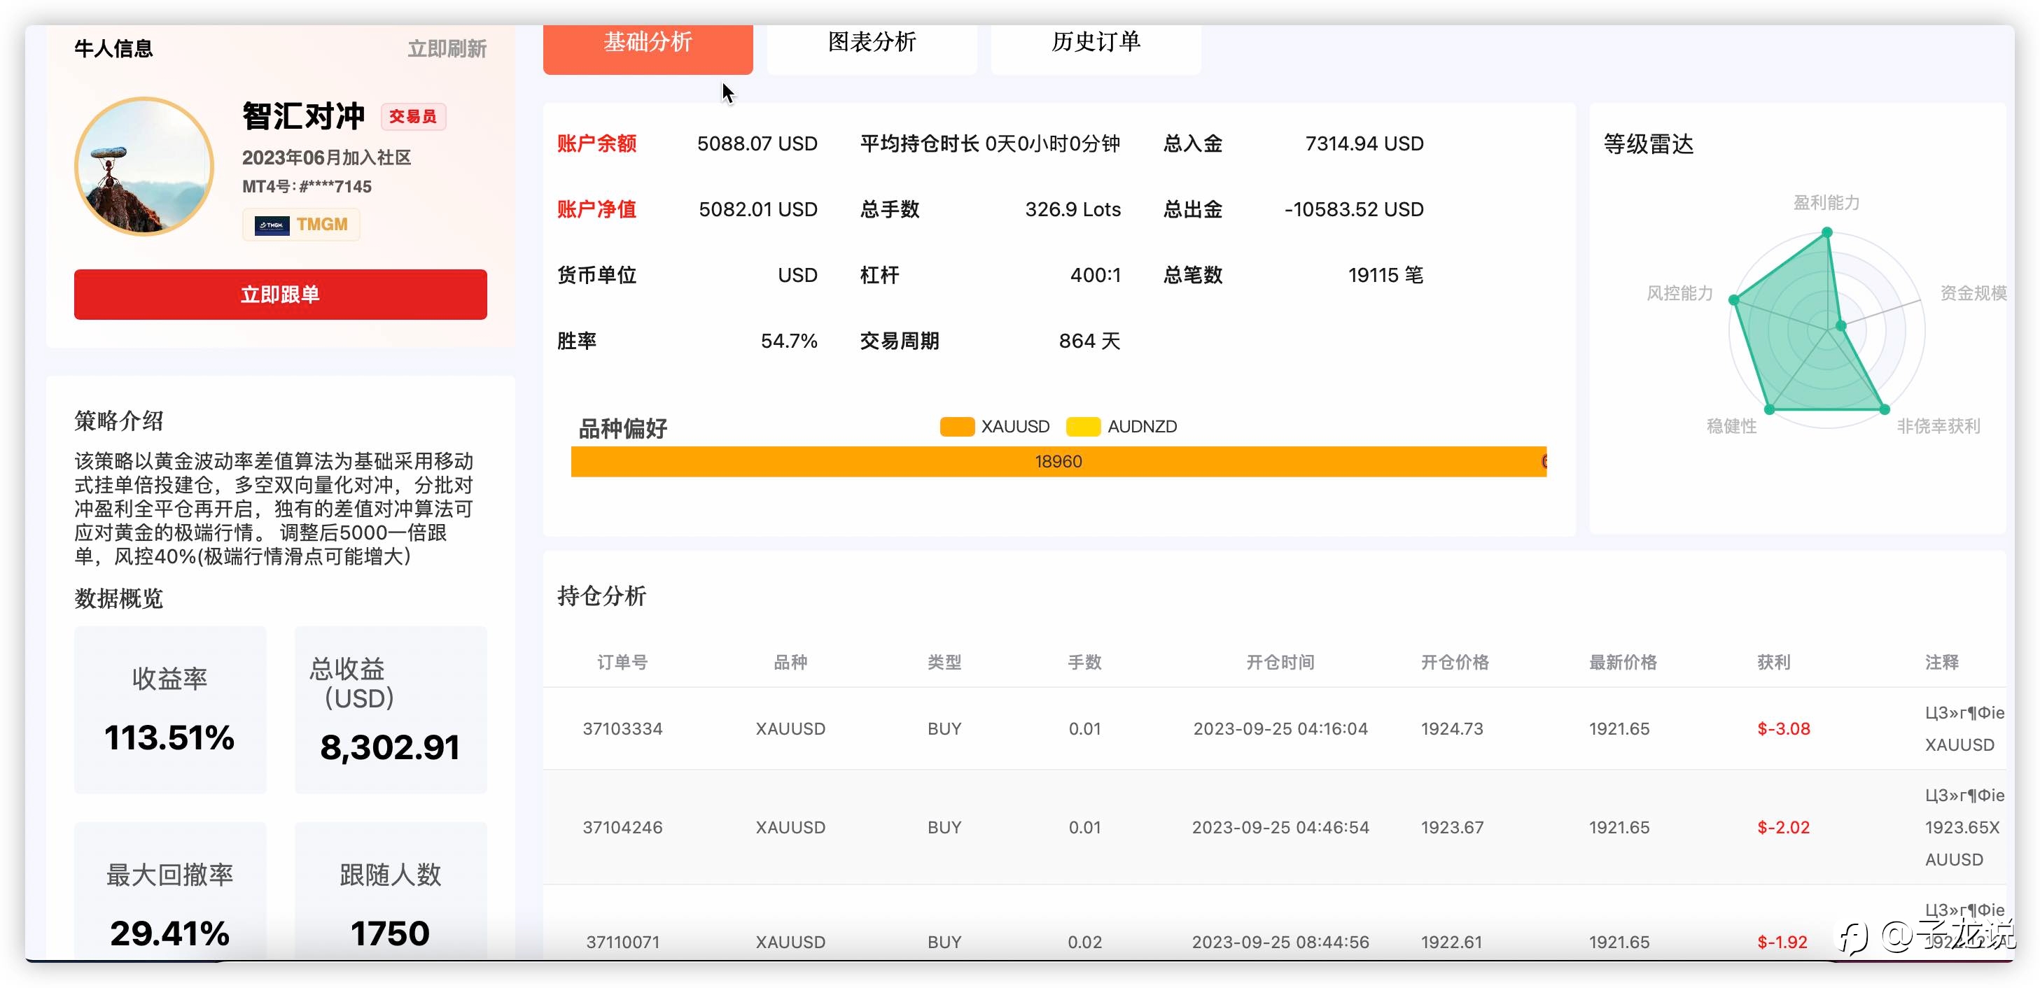Click the 盈利能力 radar chart point

(1827, 232)
